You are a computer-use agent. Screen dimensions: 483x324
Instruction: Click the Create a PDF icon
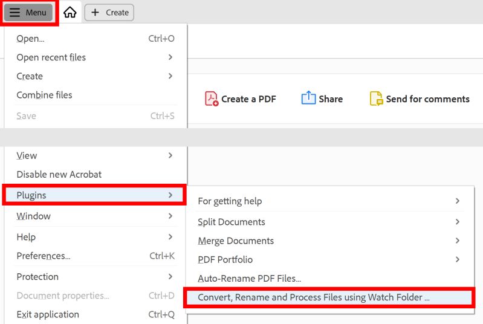click(212, 99)
